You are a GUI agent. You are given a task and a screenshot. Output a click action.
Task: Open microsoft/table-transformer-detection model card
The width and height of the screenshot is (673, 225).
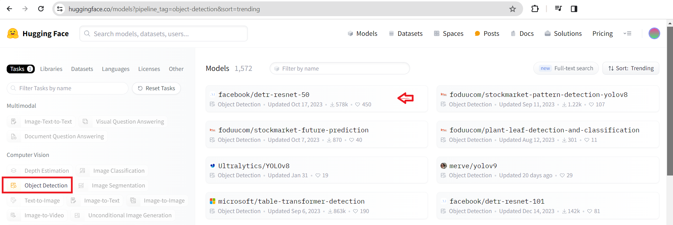pos(317,205)
